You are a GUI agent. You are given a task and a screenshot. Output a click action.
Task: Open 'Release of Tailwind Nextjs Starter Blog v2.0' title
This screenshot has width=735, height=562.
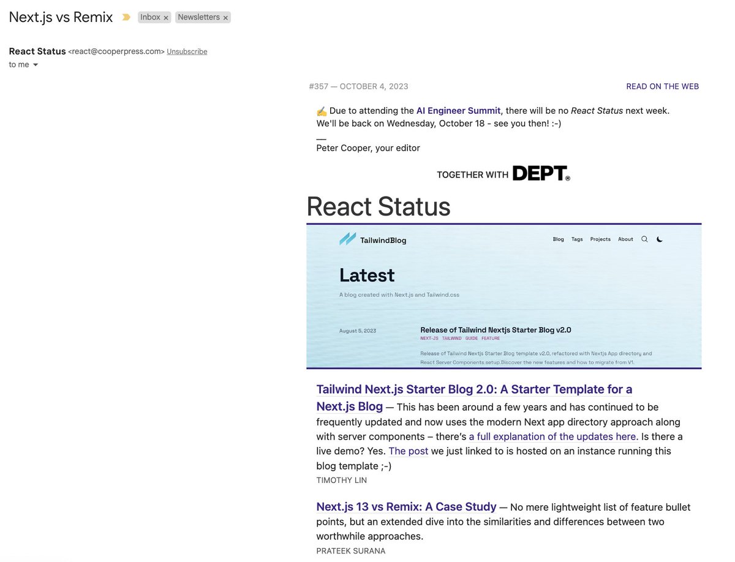(x=496, y=330)
